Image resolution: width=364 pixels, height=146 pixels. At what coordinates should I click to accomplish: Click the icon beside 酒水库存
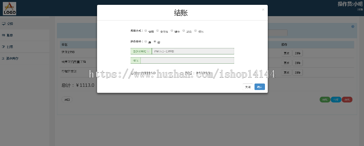click(x=3, y=58)
